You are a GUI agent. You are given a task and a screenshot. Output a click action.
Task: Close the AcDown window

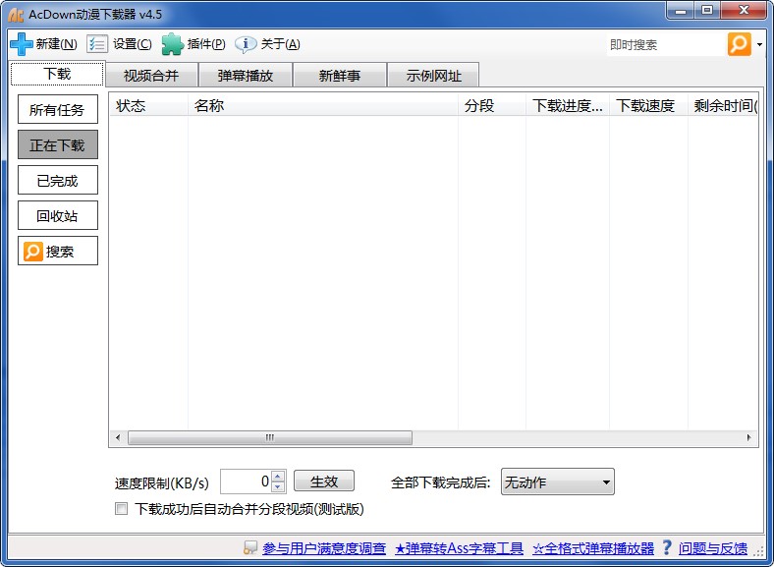(x=745, y=11)
